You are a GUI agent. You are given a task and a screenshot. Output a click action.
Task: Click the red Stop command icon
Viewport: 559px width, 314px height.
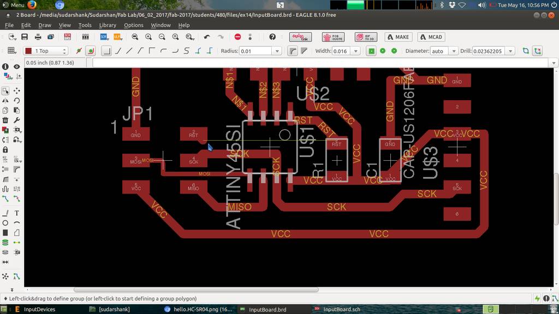238,37
